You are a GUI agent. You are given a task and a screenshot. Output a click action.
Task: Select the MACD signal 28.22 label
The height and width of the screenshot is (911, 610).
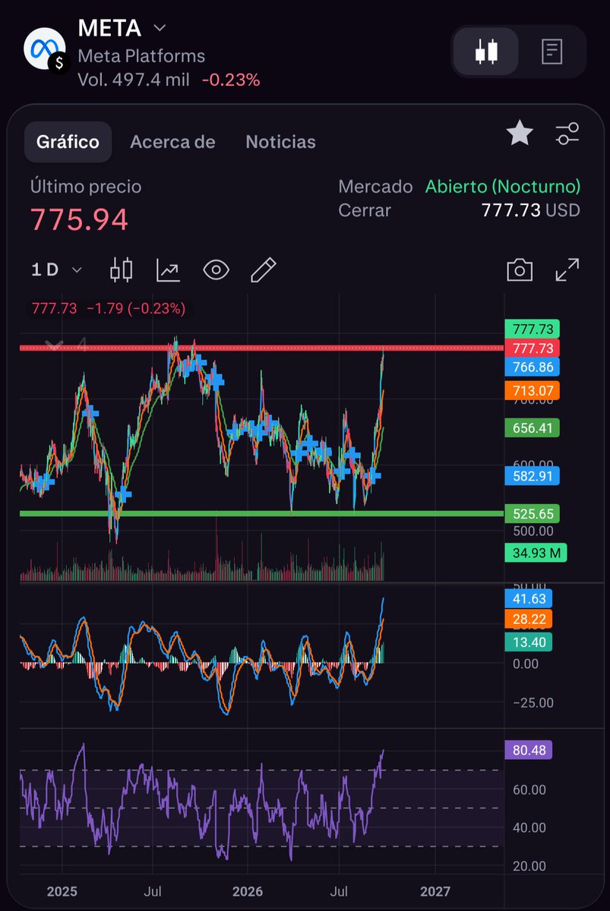pyautogui.click(x=528, y=619)
